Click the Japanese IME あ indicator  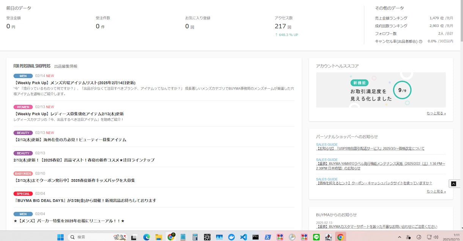coord(408,237)
